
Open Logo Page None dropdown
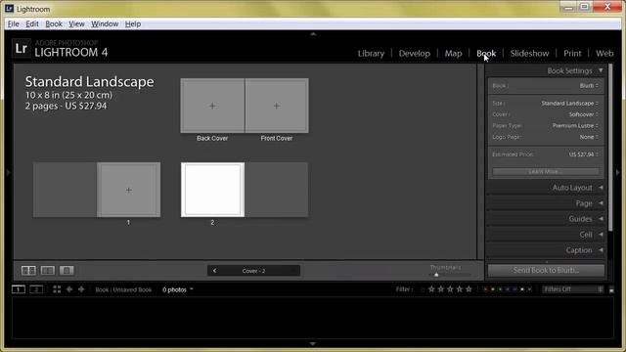click(x=589, y=137)
